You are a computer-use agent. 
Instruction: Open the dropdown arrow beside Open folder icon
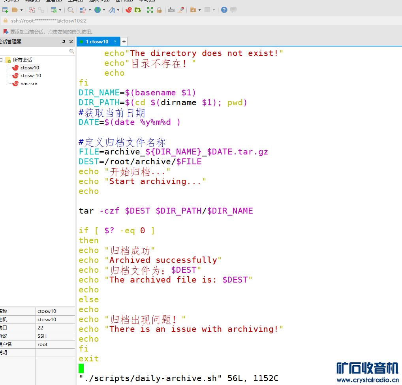[x=21, y=10]
